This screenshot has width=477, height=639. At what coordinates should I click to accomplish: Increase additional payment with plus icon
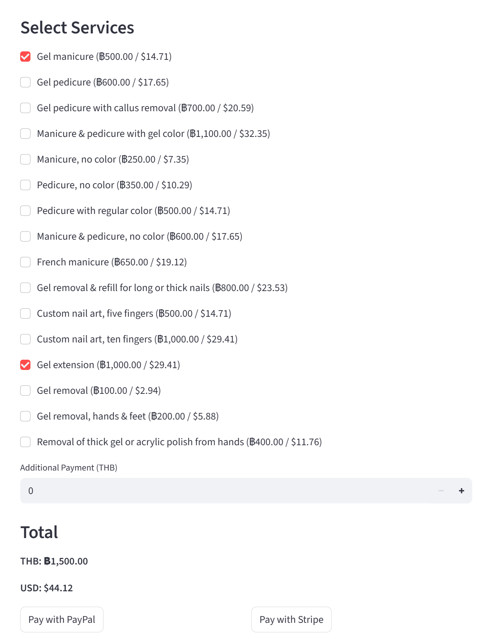pyautogui.click(x=462, y=491)
